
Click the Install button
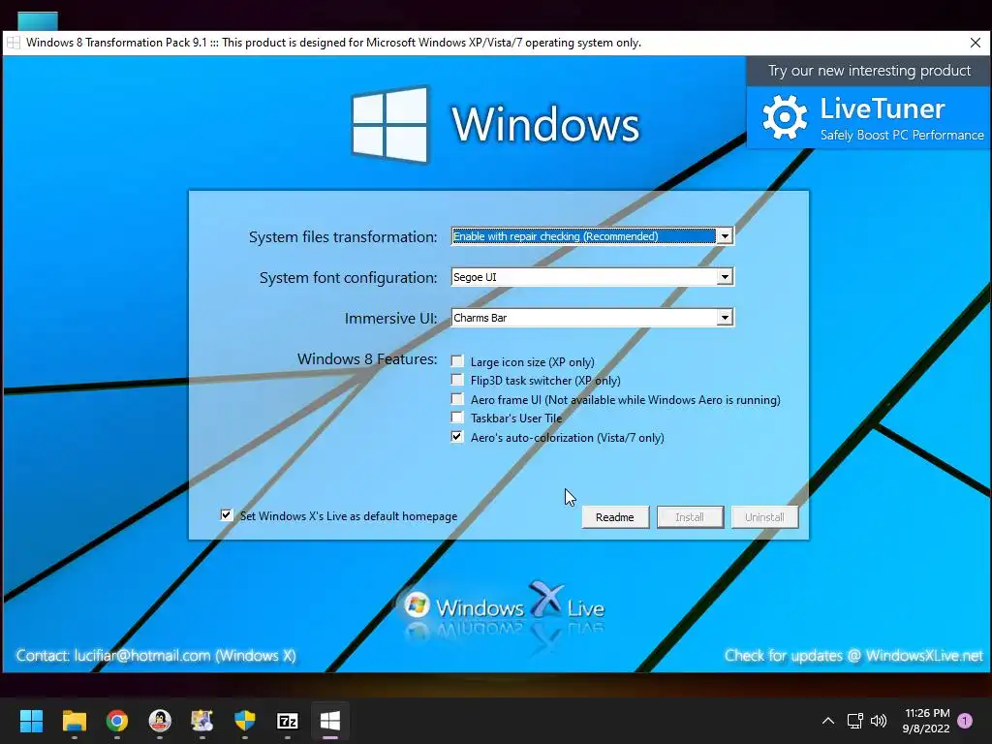click(x=690, y=517)
